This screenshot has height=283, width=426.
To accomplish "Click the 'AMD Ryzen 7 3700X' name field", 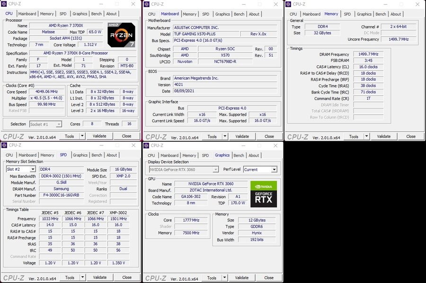I will click(66, 25).
